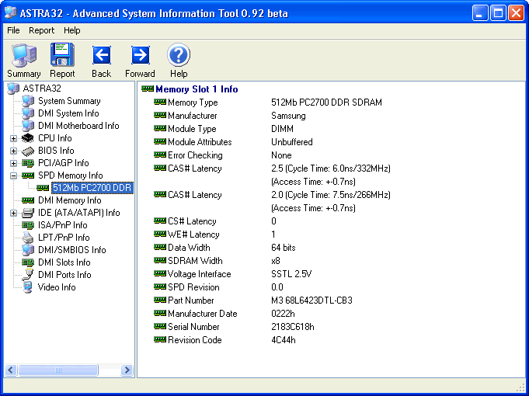Click the tree scrollbar right arrow
Screen dimensions: 529x396
tap(127, 370)
